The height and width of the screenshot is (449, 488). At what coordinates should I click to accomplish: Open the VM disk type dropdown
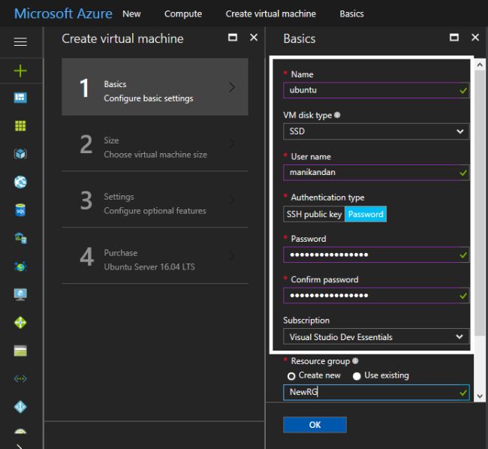(x=376, y=131)
